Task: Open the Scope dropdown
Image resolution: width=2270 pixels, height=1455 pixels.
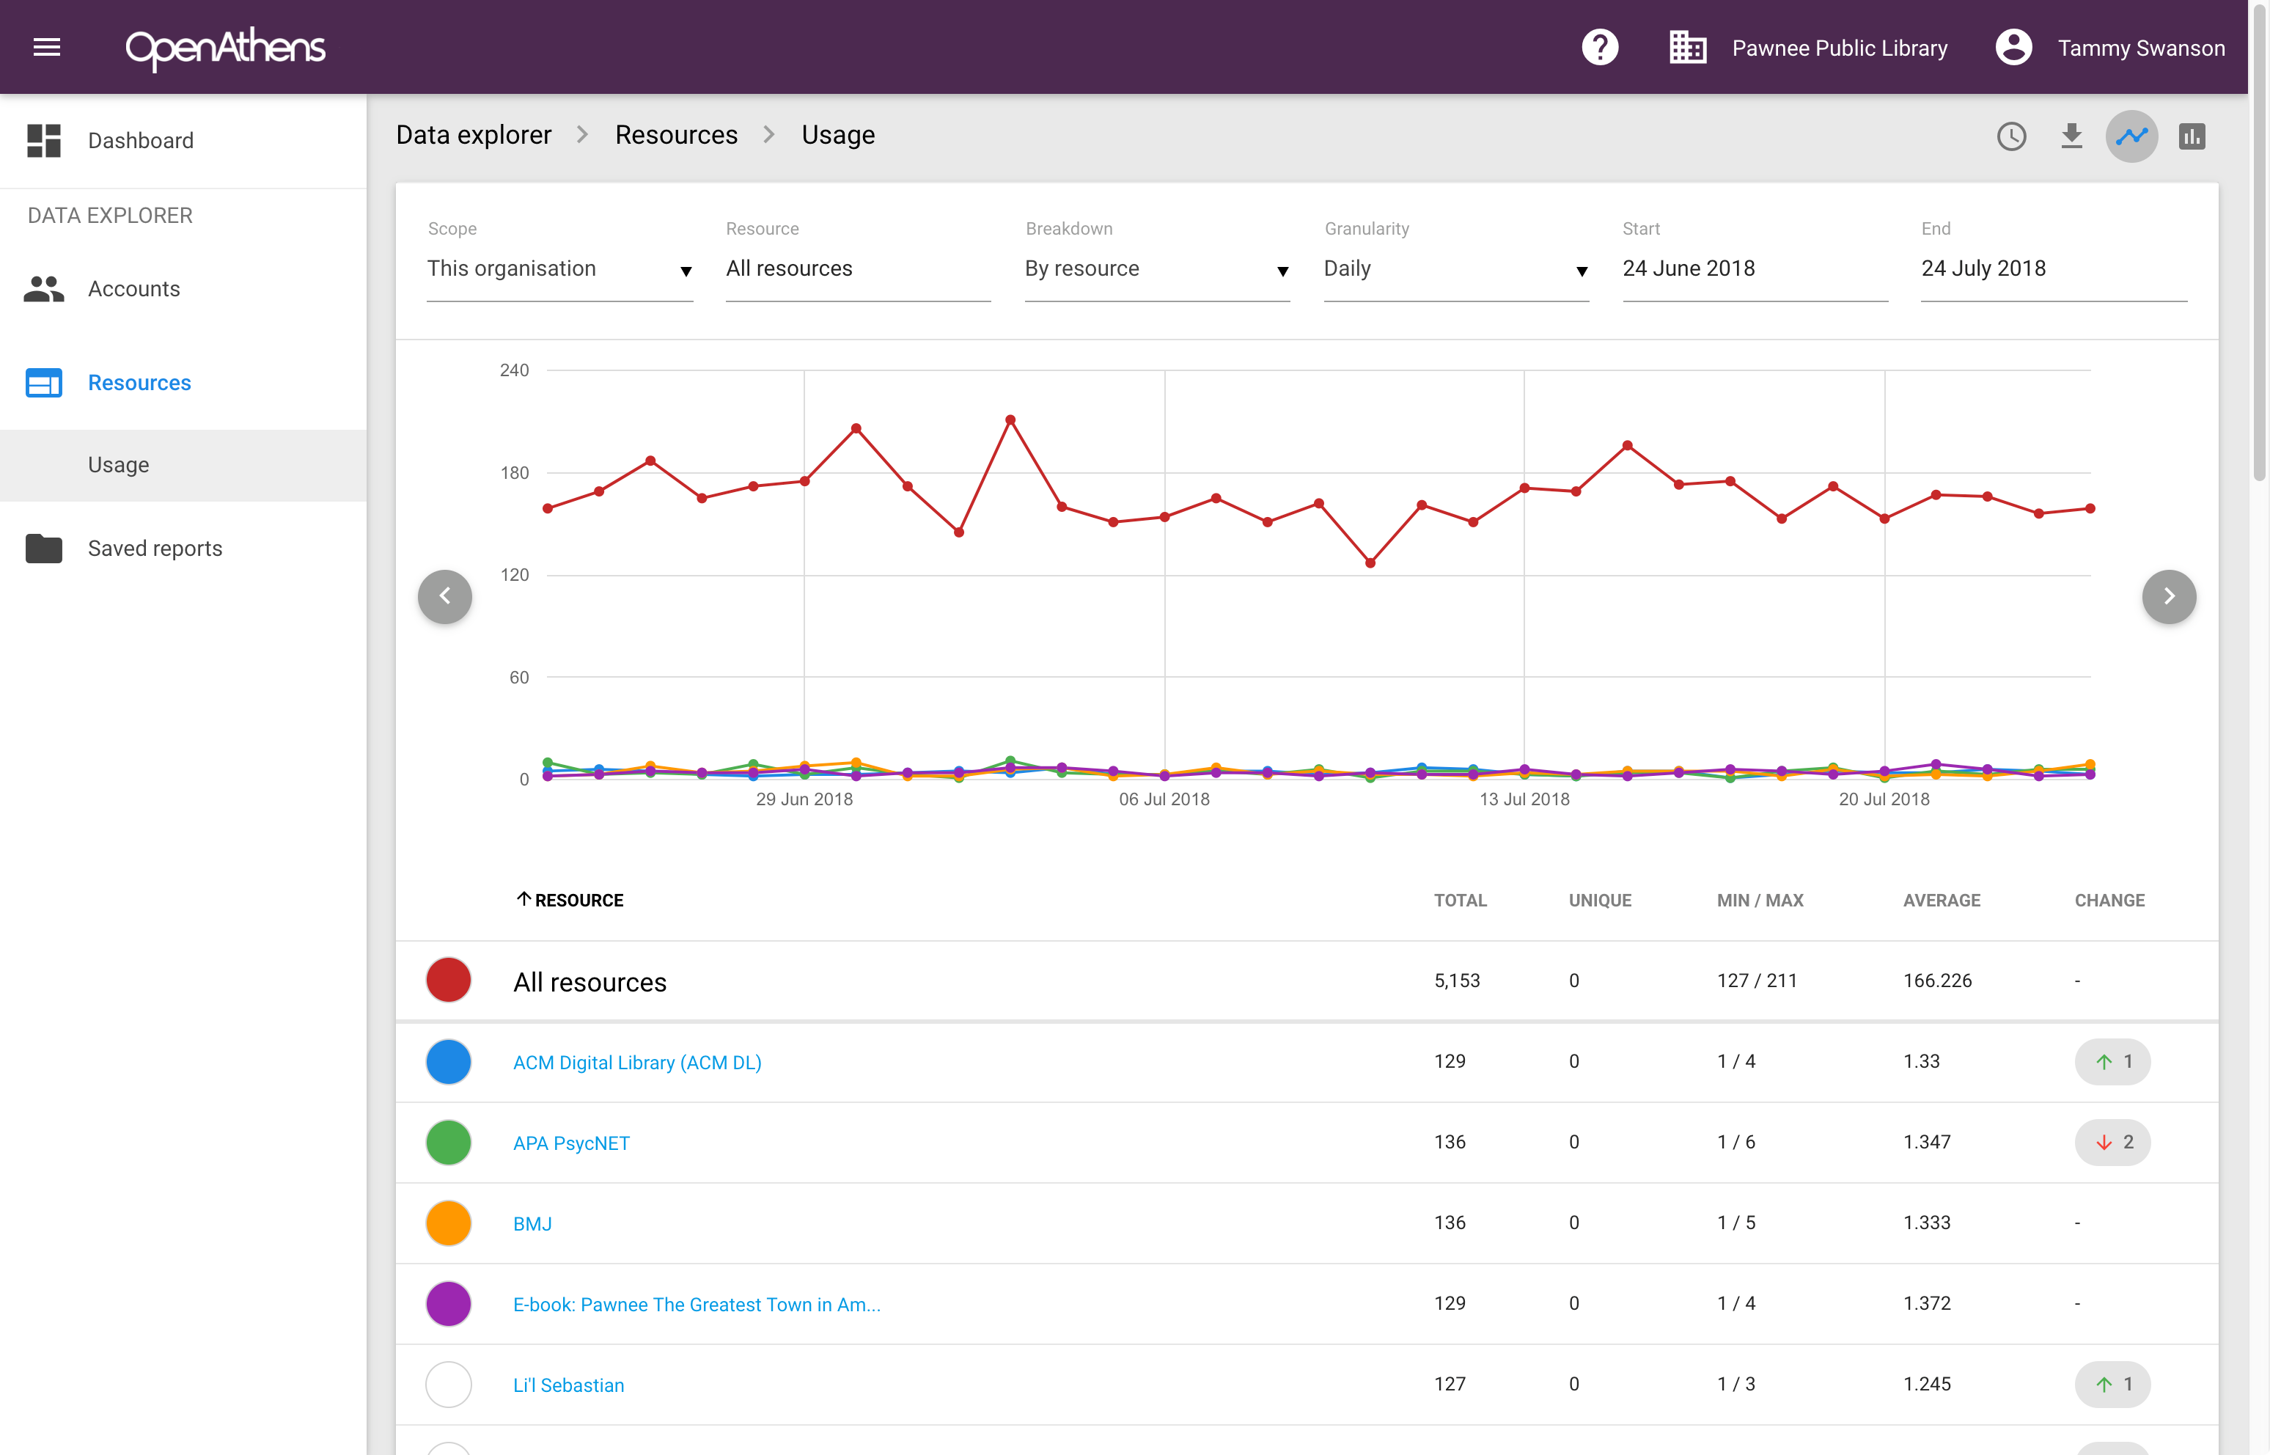Action: tap(559, 269)
